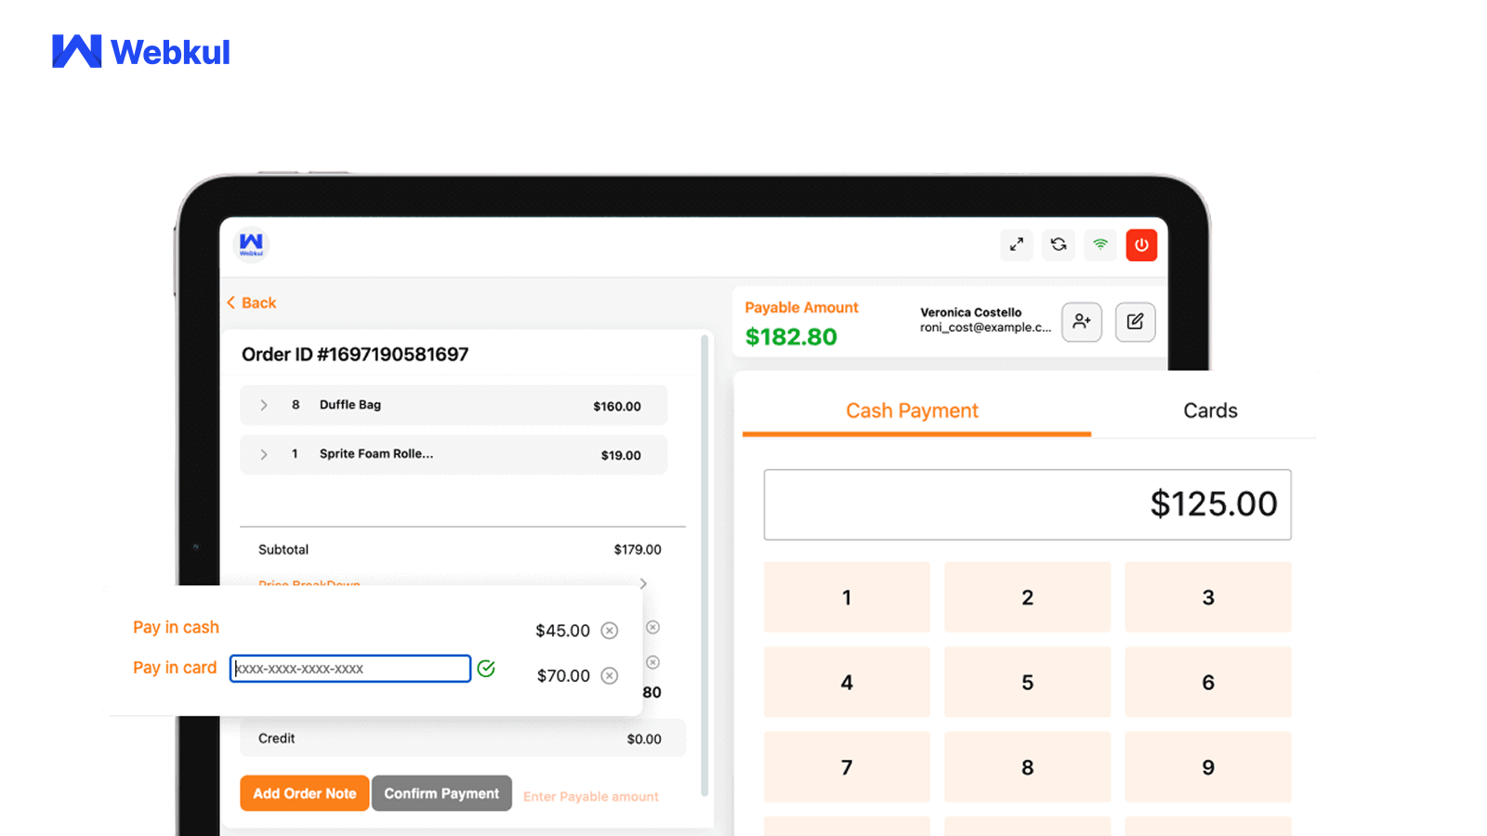Click the Veronica Costello customer name
1487x836 pixels.
click(970, 312)
